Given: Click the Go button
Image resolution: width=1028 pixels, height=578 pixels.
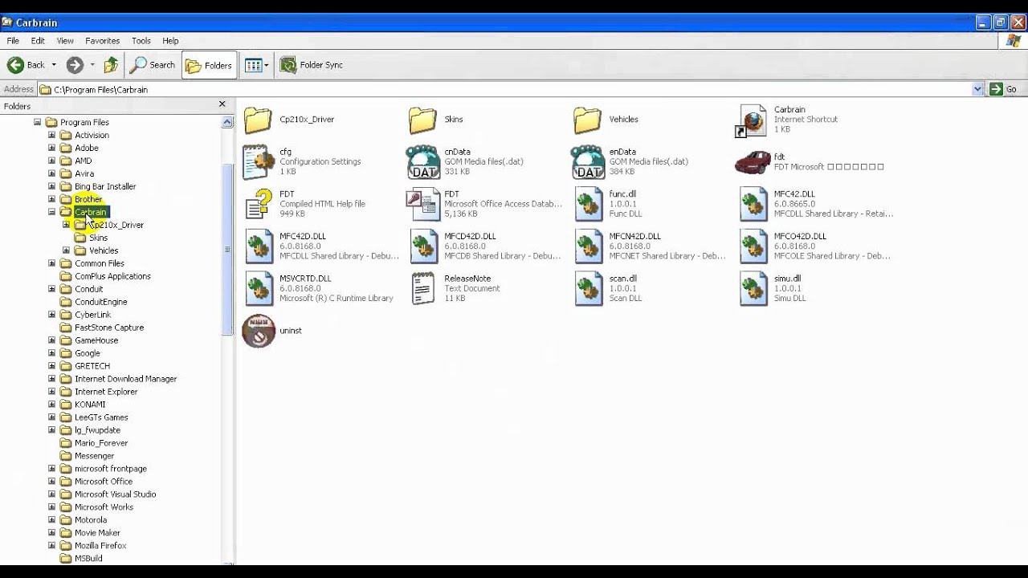Looking at the screenshot, I should [x=1003, y=89].
